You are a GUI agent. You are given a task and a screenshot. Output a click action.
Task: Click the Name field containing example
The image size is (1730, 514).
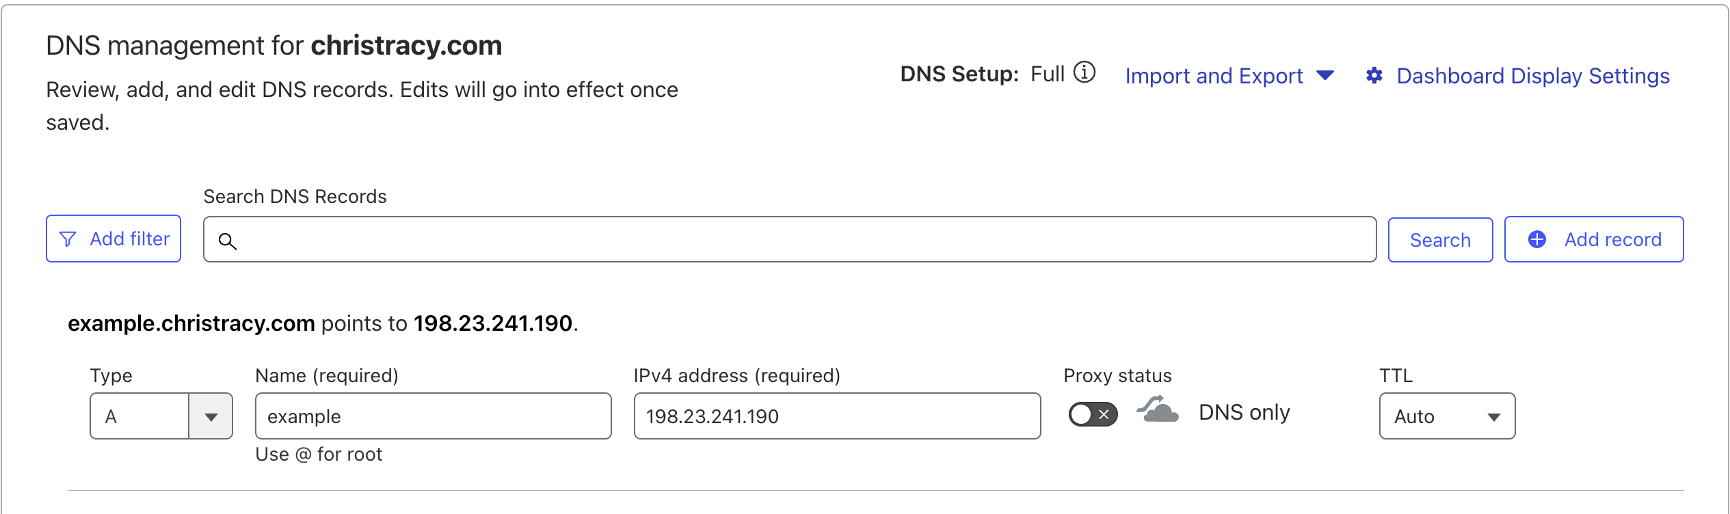click(434, 416)
